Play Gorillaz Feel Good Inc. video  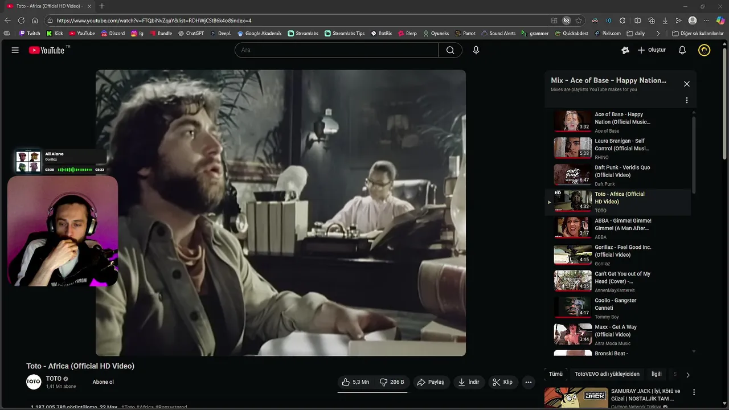(617, 255)
